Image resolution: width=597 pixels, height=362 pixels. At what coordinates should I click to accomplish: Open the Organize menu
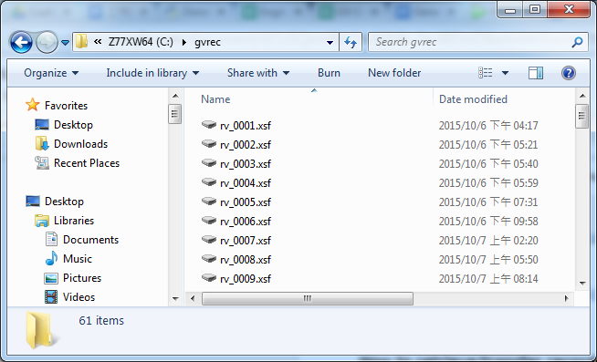[x=51, y=73]
